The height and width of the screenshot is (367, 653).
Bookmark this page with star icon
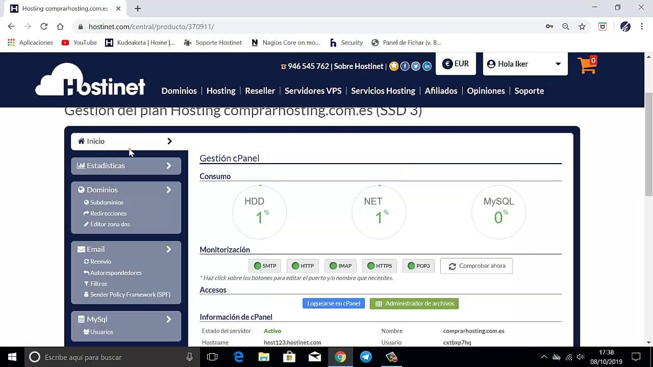pyautogui.click(x=582, y=27)
